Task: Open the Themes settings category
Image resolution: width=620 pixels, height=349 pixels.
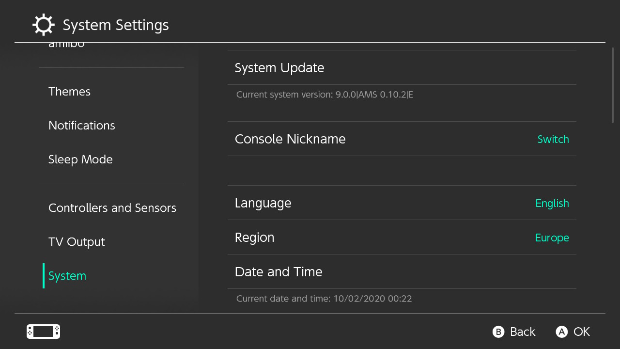Action: pyautogui.click(x=111, y=92)
